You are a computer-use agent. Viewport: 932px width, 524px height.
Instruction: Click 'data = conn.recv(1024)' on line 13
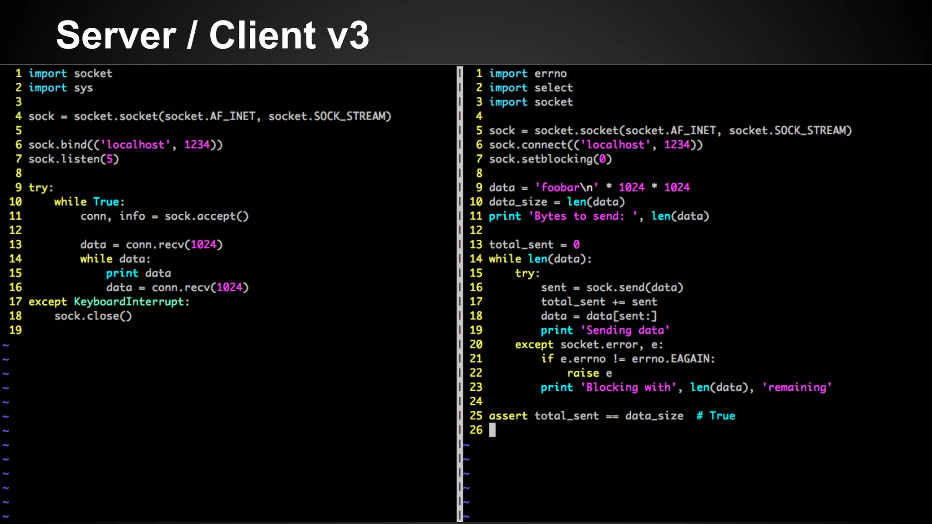(152, 245)
